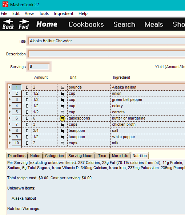Click 'Alaska halibut' under Unknown Items
Viewport: 185px width, 215px height.
24,198
